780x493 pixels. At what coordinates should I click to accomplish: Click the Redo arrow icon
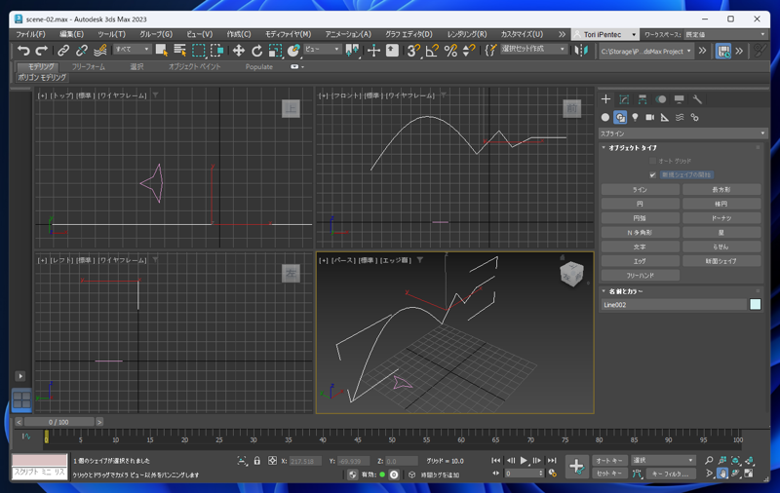pyautogui.click(x=41, y=51)
